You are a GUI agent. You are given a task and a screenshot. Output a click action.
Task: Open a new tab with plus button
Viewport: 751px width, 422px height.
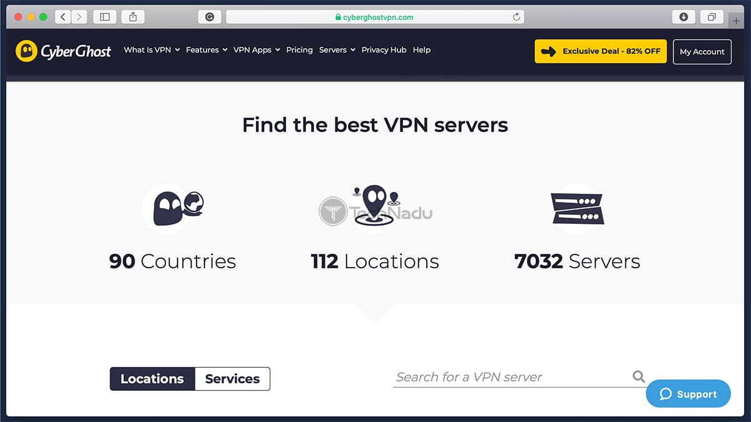(x=736, y=21)
